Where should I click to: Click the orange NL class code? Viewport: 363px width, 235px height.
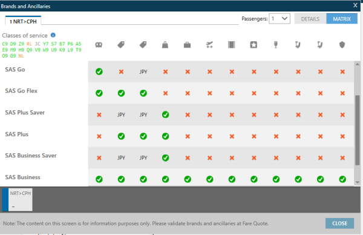(21, 56)
